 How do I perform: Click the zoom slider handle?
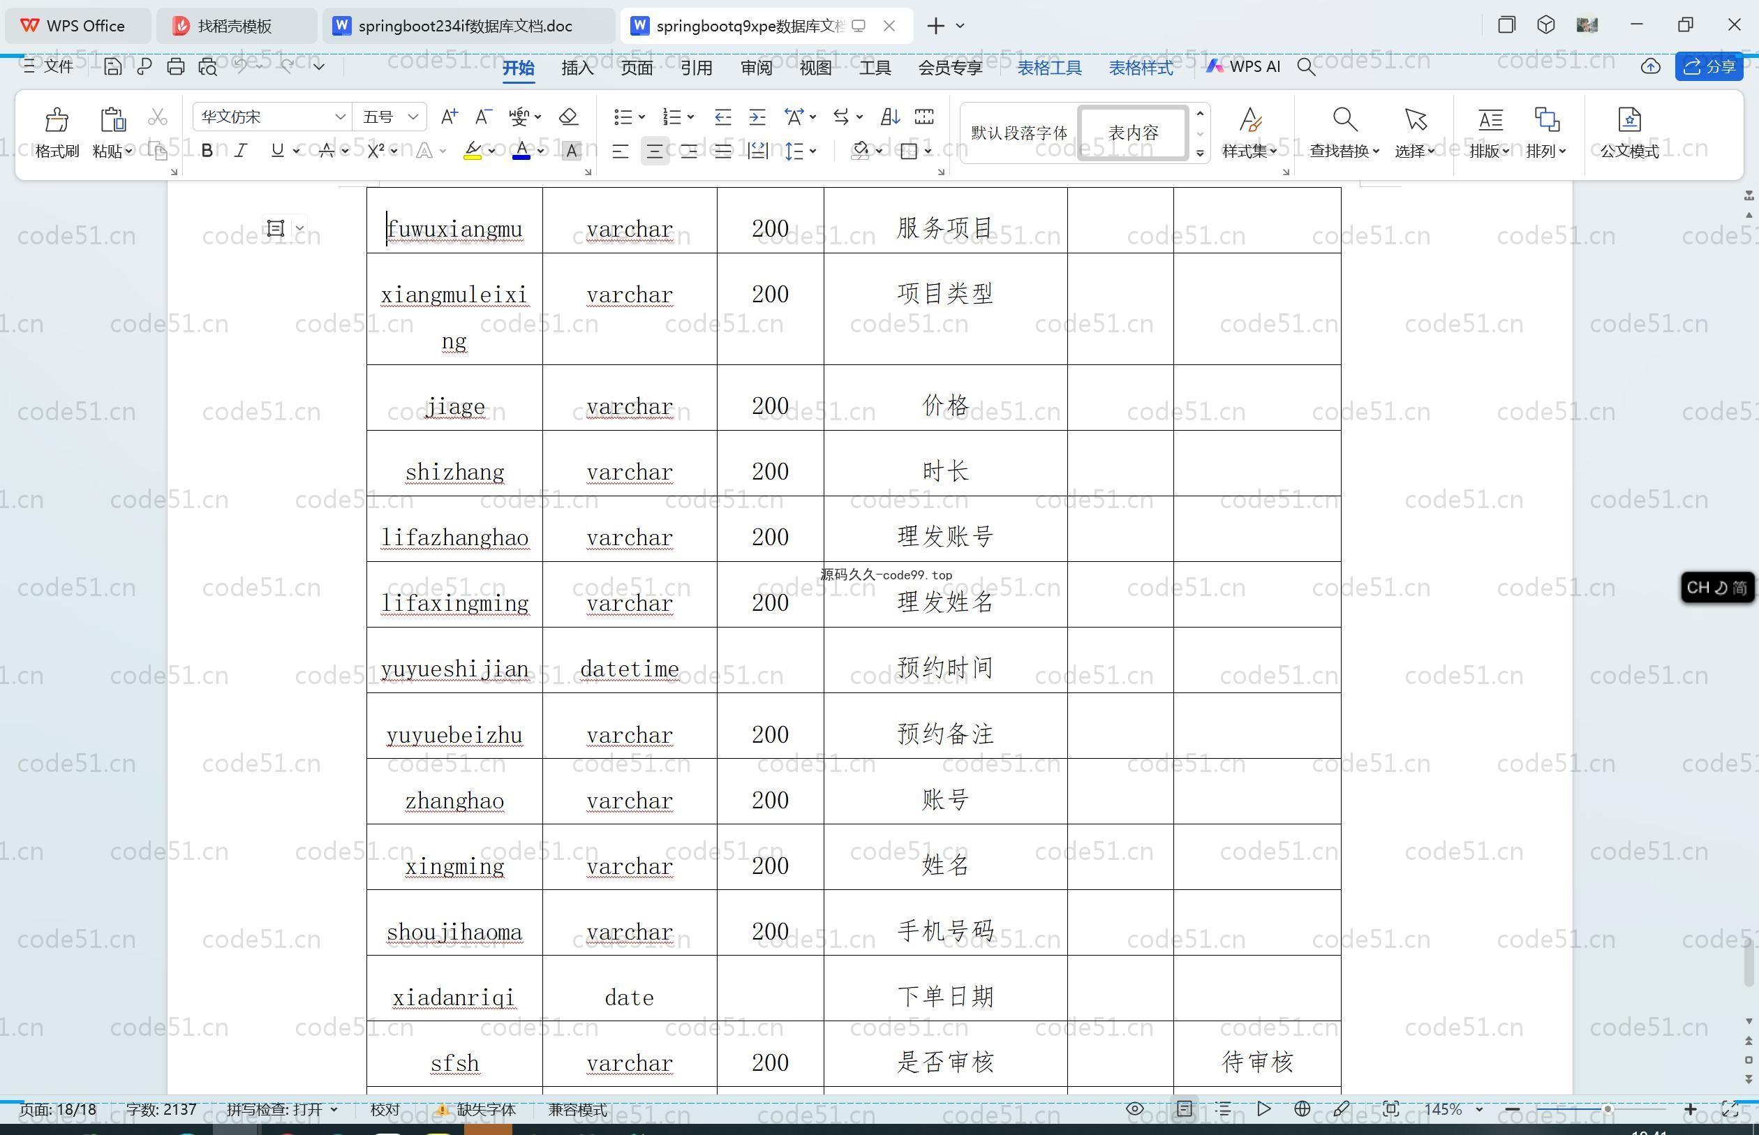pos(1608,1109)
